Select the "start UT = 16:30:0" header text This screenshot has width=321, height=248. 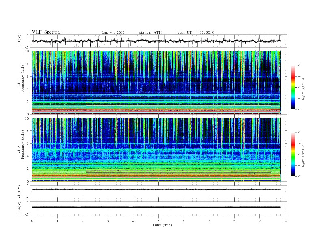click(x=196, y=32)
